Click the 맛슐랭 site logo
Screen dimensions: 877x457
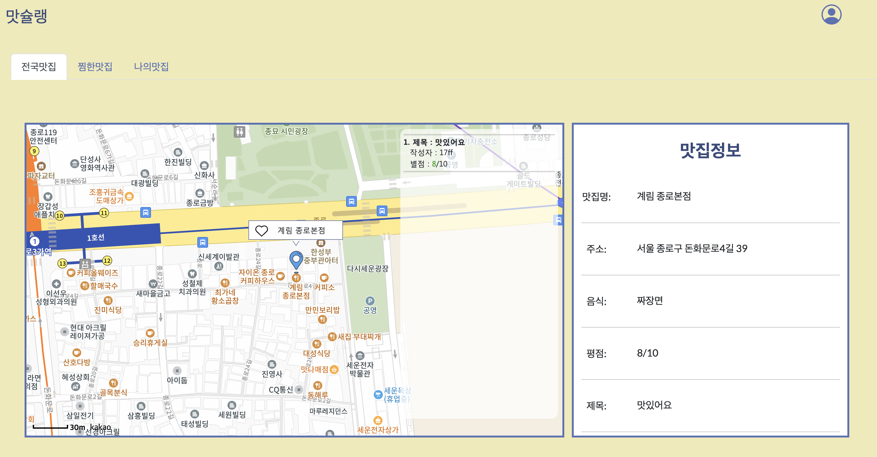pos(26,16)
